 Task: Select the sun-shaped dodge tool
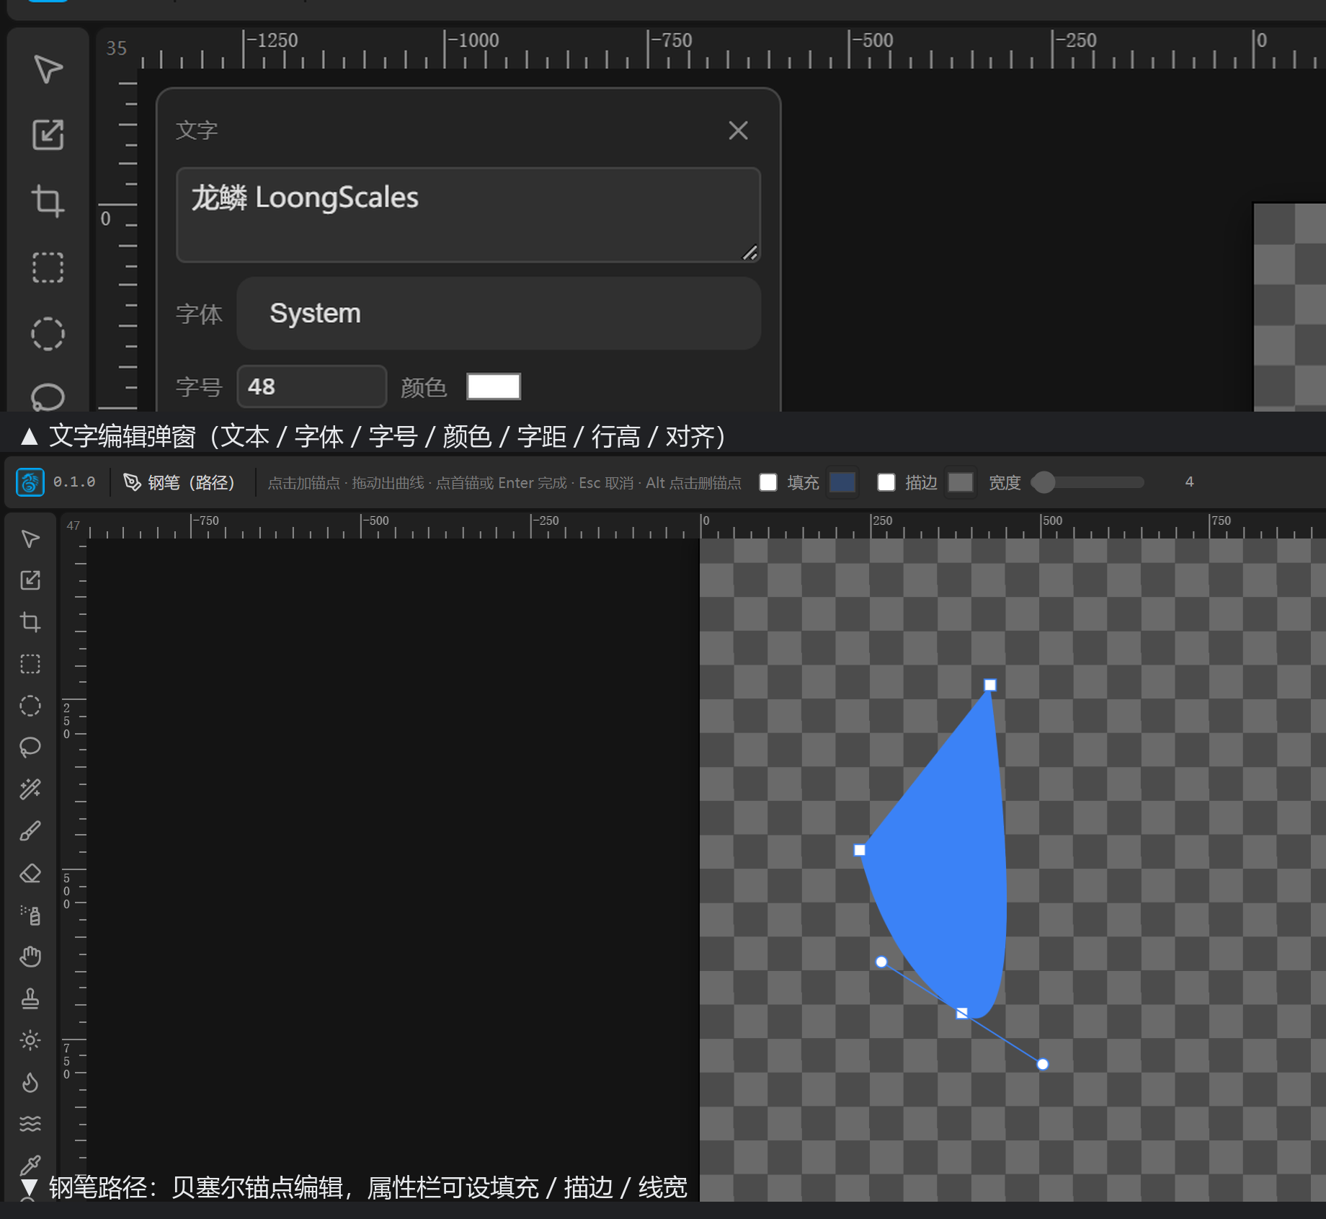tap(30, 1040)
